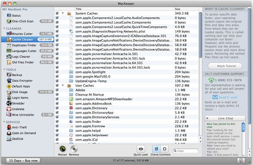The height and width of the screenshot is (165, 253).
Task: Click the Filter search field
Action: tap(186, 151)
